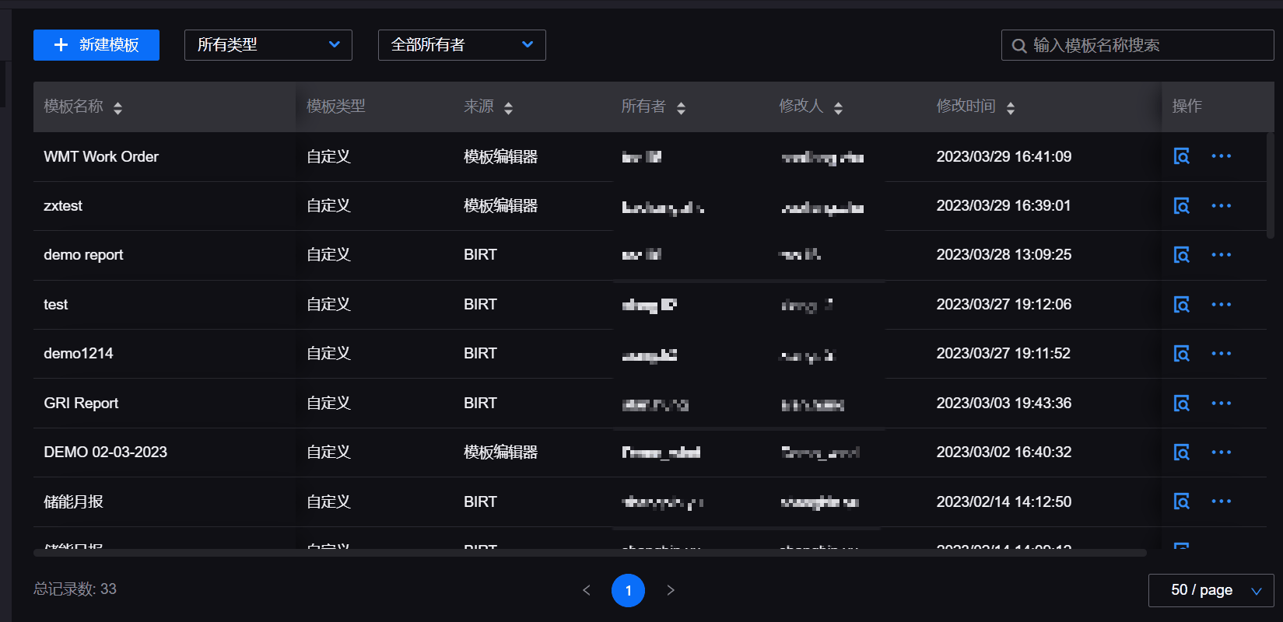Viewport: 1283px width, 622px height.
Task: Click the horizontal table scrollbar
Action: pyautogui.click(x=590, y=553)
